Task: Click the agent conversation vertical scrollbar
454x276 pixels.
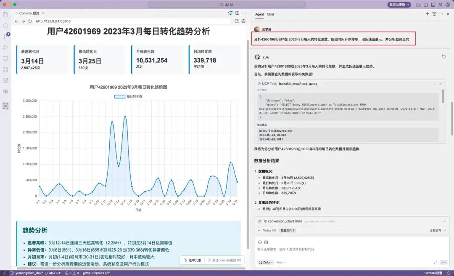Action: tap(452, 119)
